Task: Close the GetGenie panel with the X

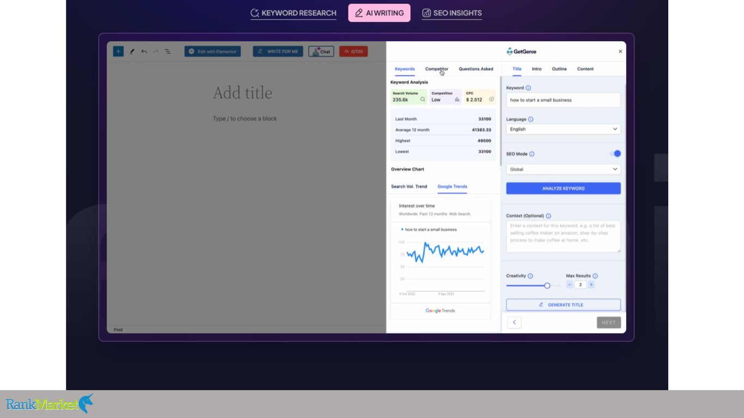Action: 620,51
